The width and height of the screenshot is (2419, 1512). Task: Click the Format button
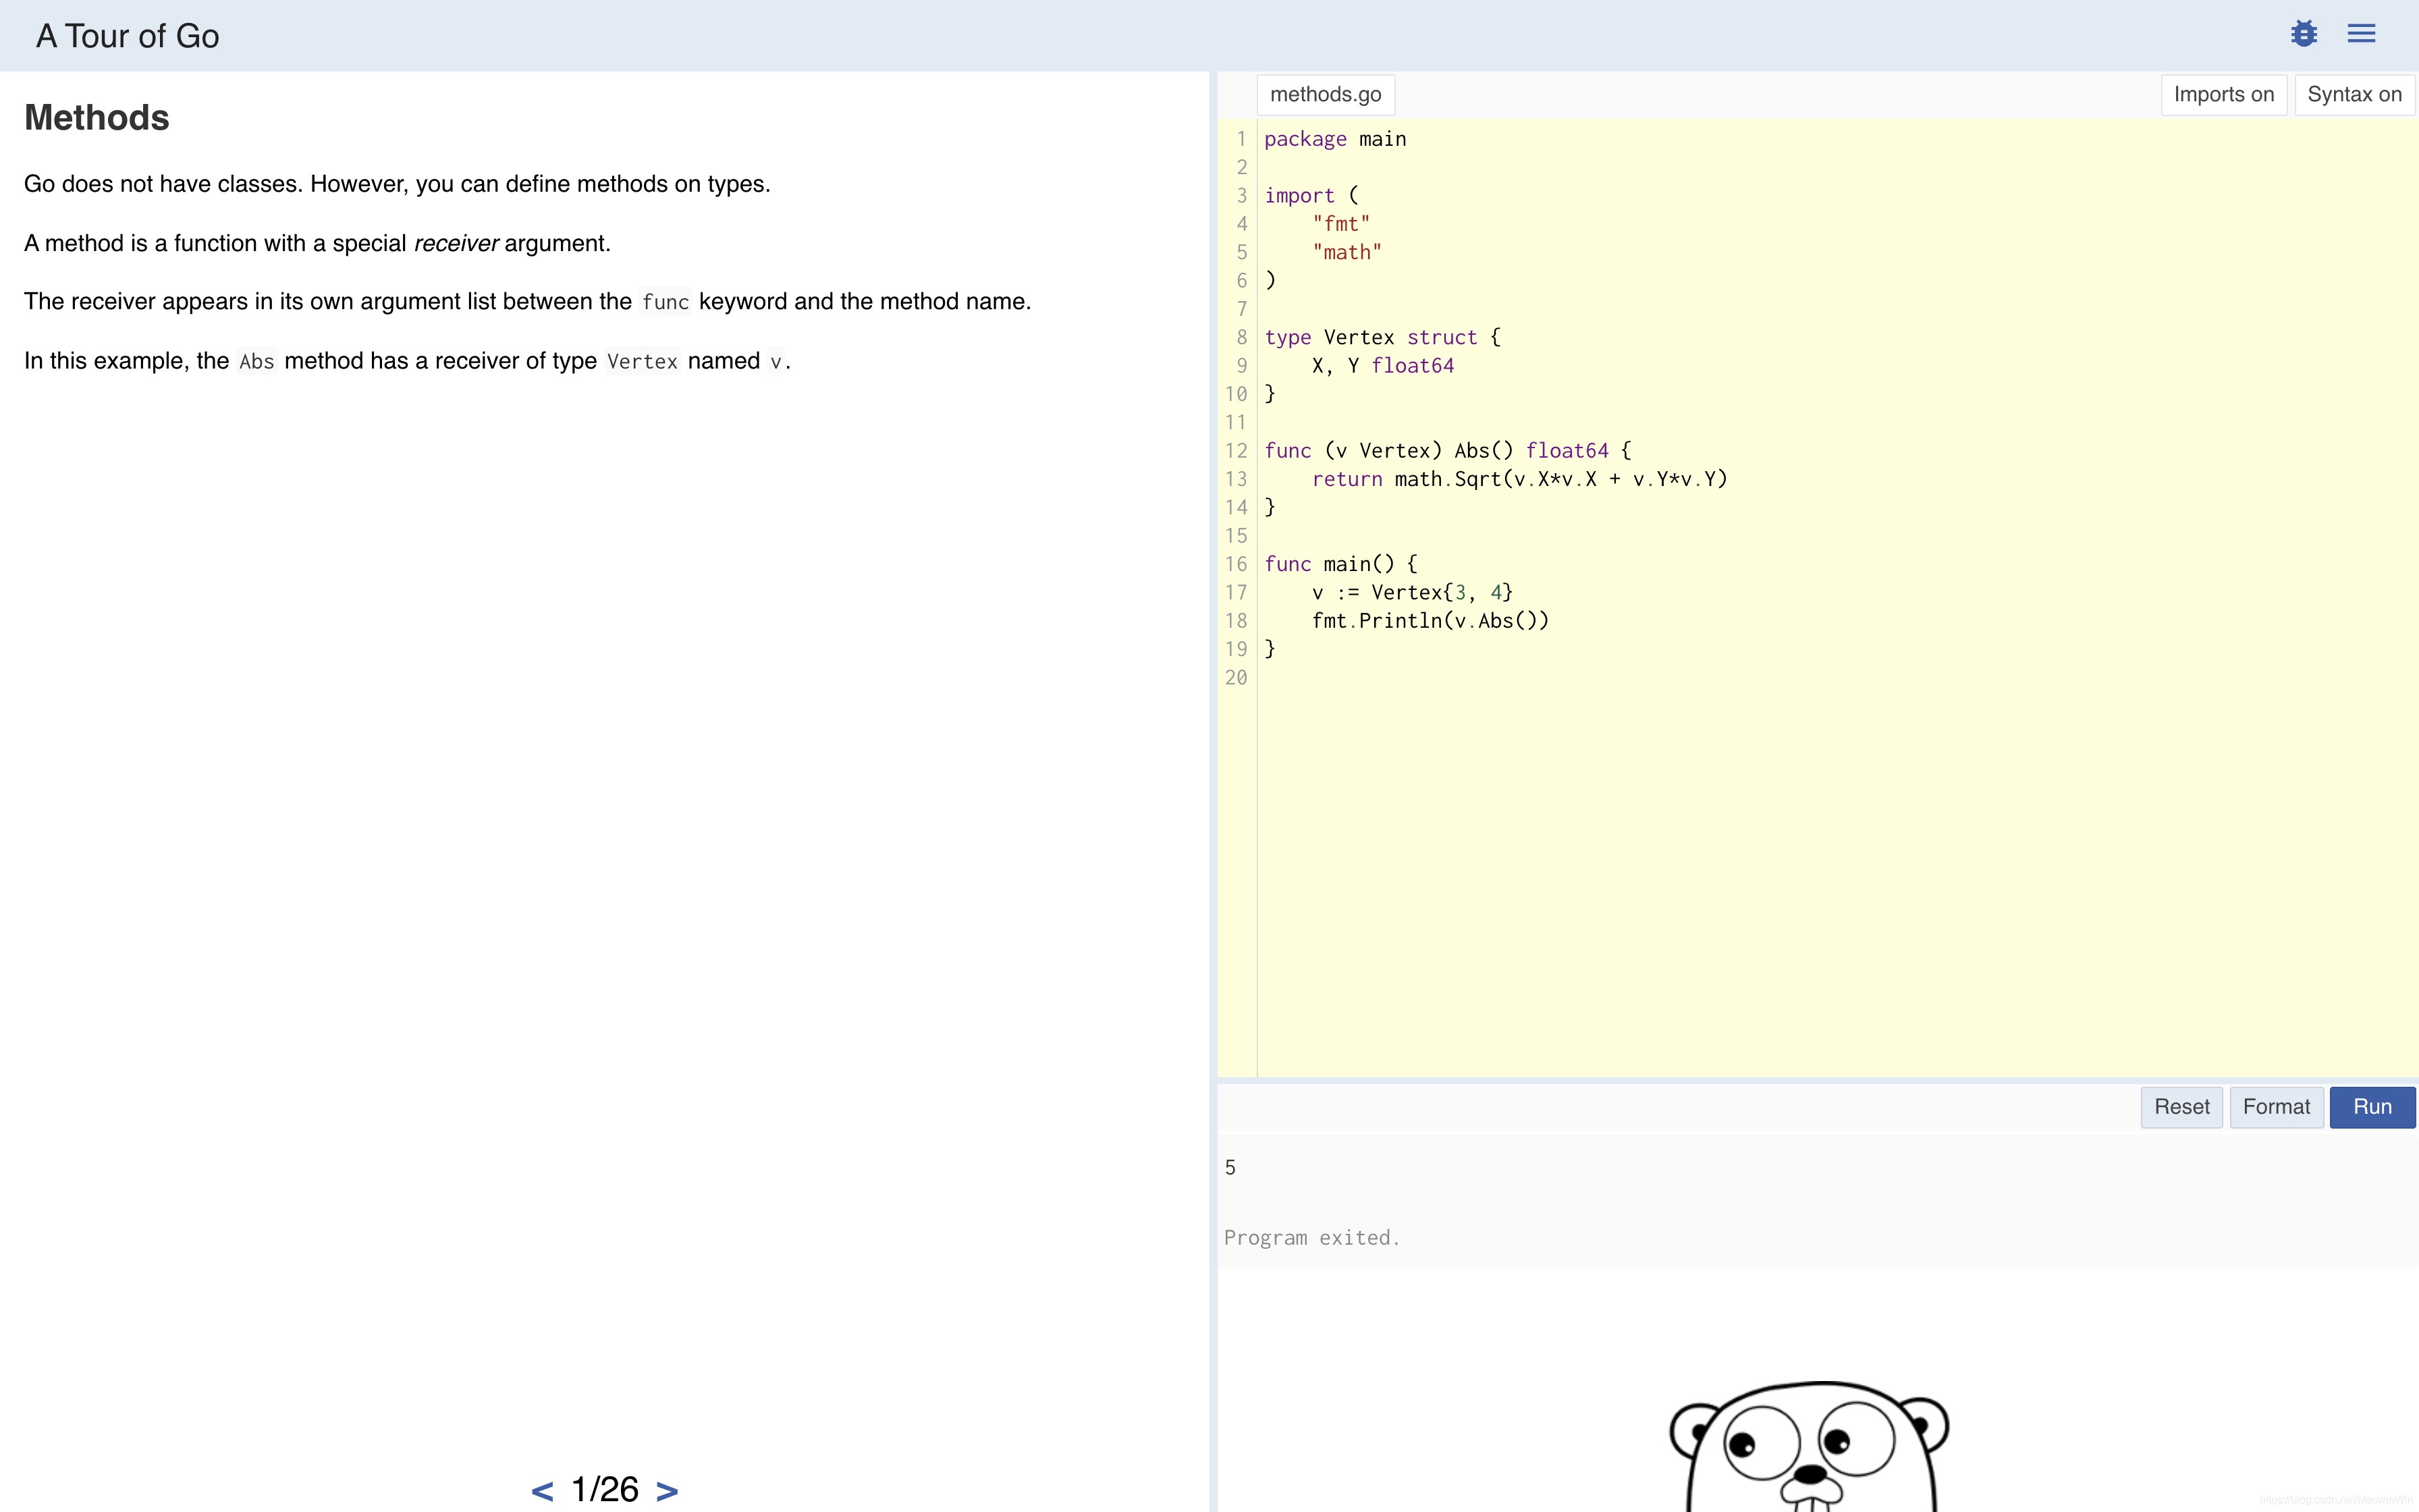tap(2276, 1107)
